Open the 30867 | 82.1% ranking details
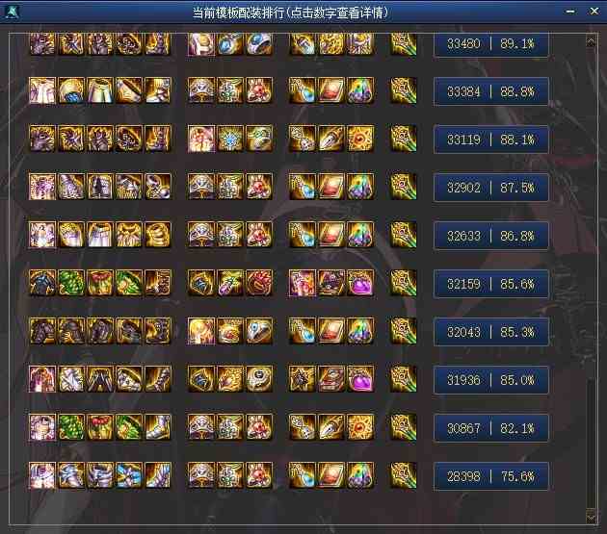 coord(490,428)
